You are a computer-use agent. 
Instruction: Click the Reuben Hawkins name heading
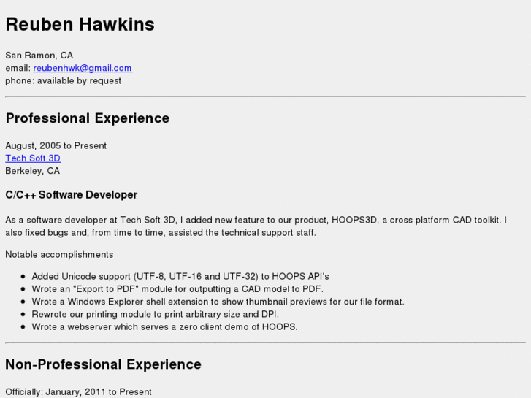click(80, 24)
